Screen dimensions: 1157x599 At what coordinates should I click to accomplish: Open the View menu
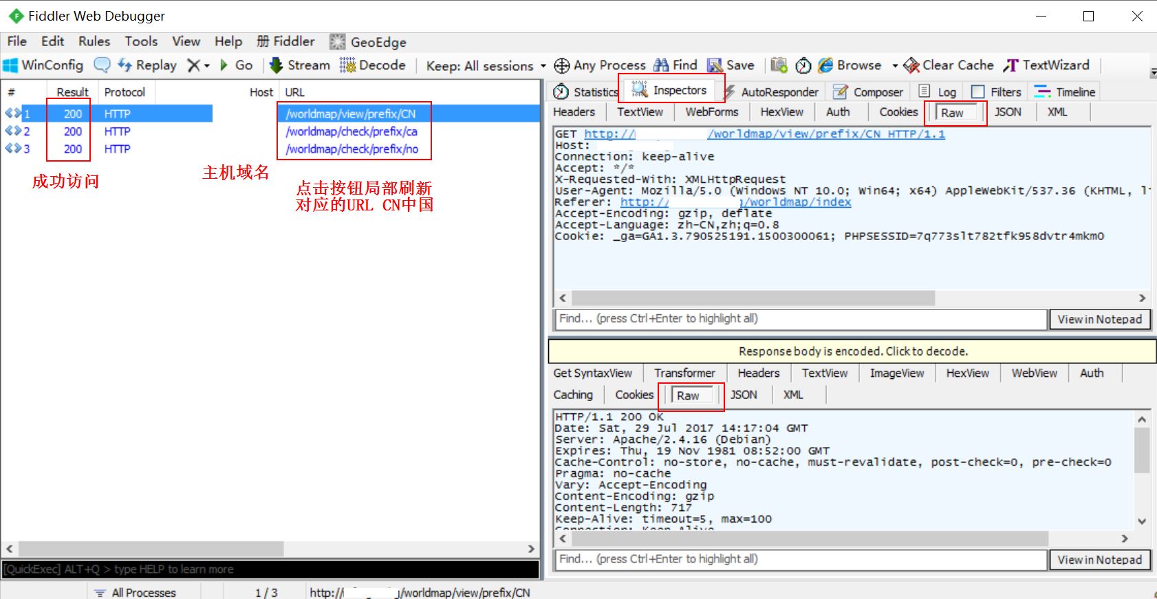[186, 41]
